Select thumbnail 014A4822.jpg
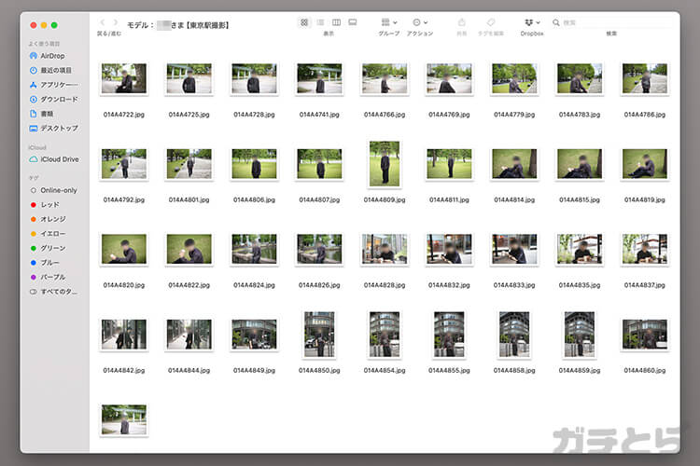700x466 pixels. pos(189,249)
